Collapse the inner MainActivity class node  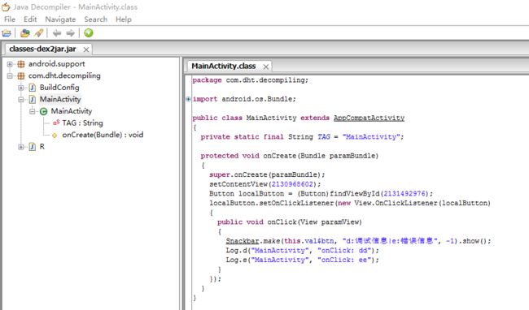(32, 111)
